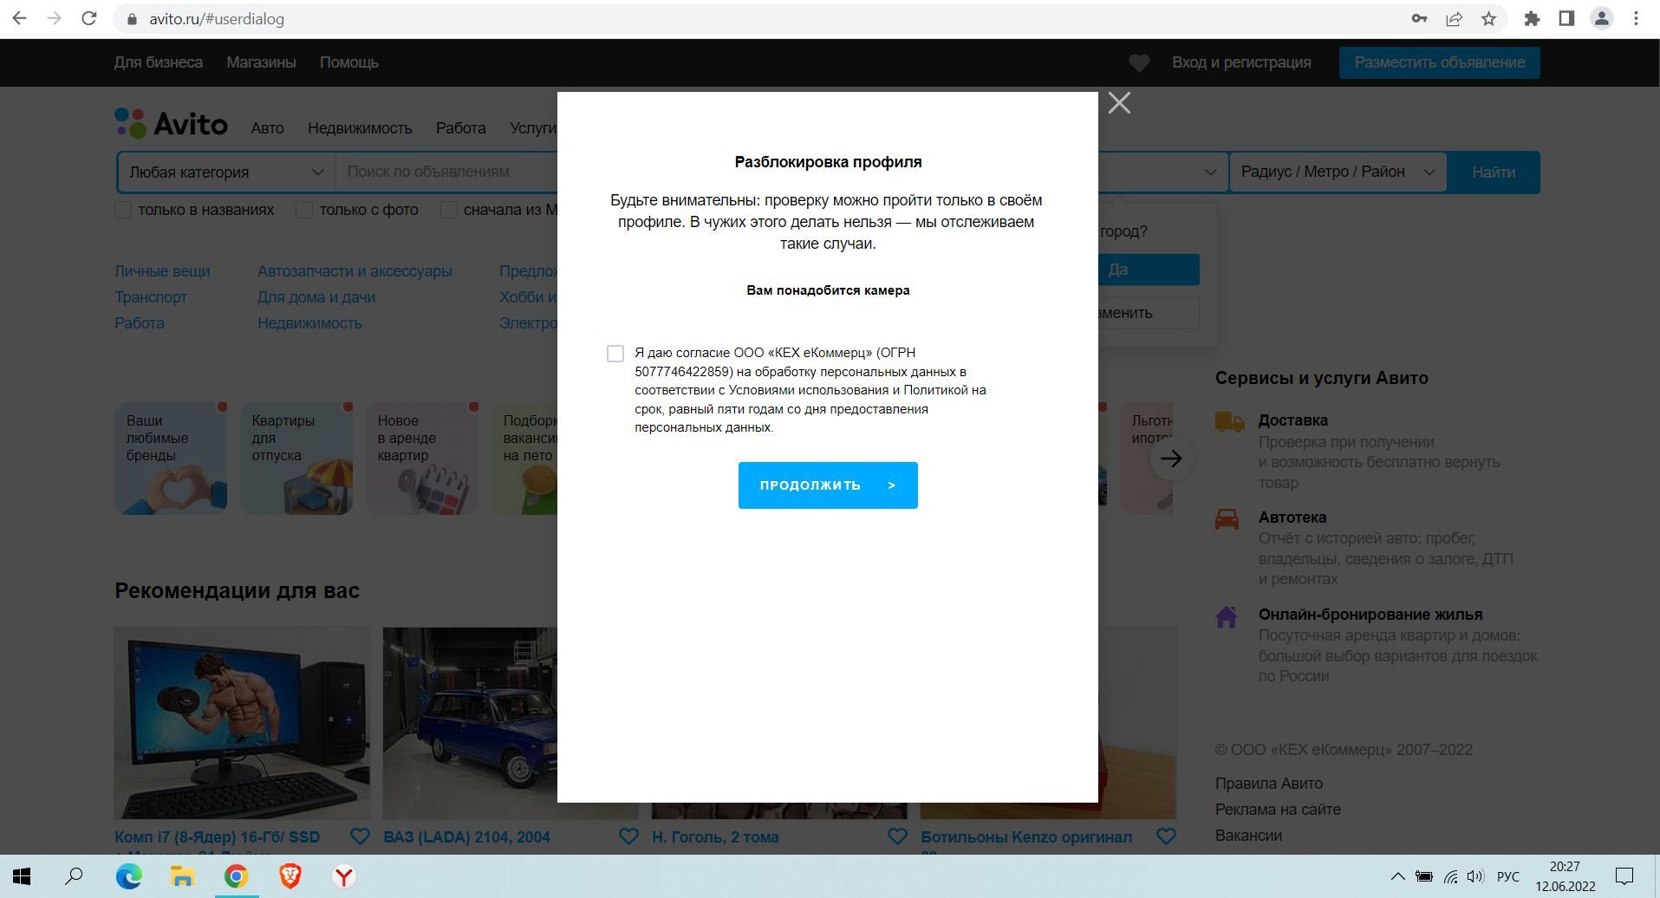Toggle the browser side panel icon

coord(1566,18)
